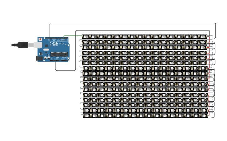Screen dimensions: 227x141
Task: Click the first NeoPixel in top row
Action: coord(85,37)
